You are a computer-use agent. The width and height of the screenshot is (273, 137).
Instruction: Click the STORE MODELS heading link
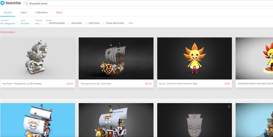pos(8,32)
